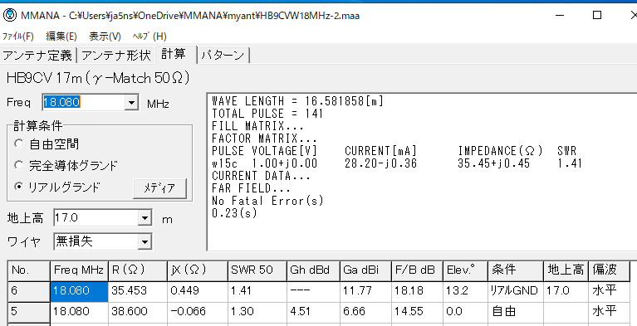The width and height of the screenshot is (637, 326).
Task: Switch to the パターン tab
Action: click(223, 56)
